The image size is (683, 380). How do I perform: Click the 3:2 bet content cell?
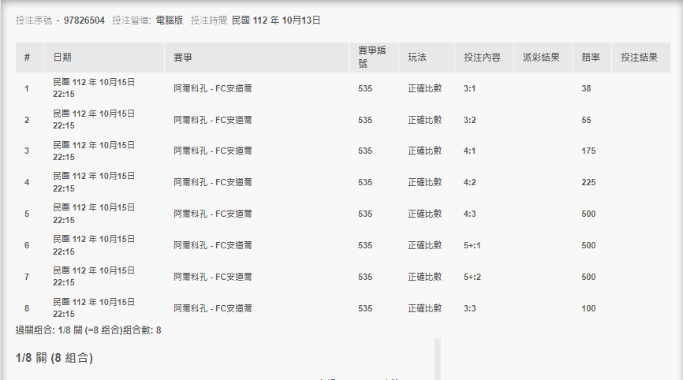point(469,120)
